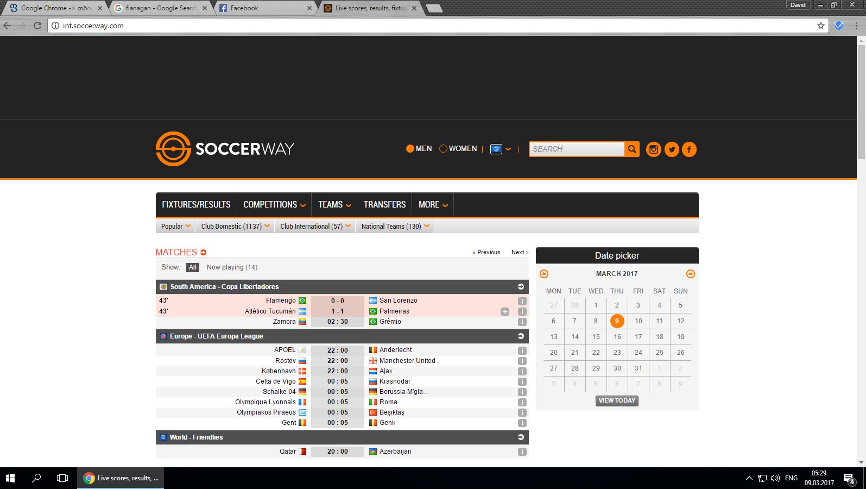Go to previous month in date picker
This screenshot has width=866, height=489.
(544, 274)
